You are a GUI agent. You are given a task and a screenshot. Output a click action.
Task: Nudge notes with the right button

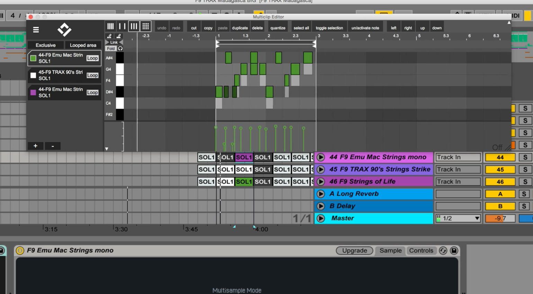408,28
